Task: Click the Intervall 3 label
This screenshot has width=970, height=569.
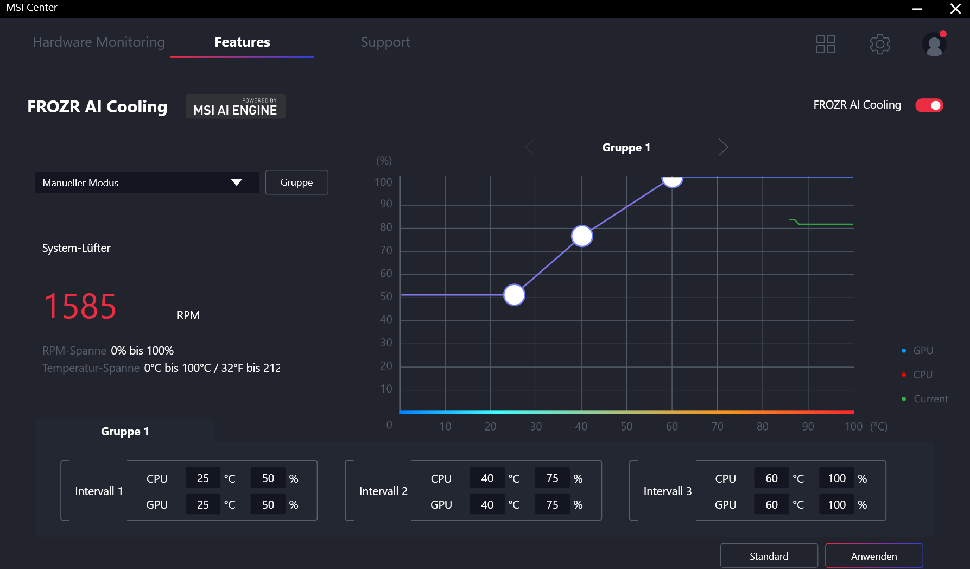Action: coord(668,491)
